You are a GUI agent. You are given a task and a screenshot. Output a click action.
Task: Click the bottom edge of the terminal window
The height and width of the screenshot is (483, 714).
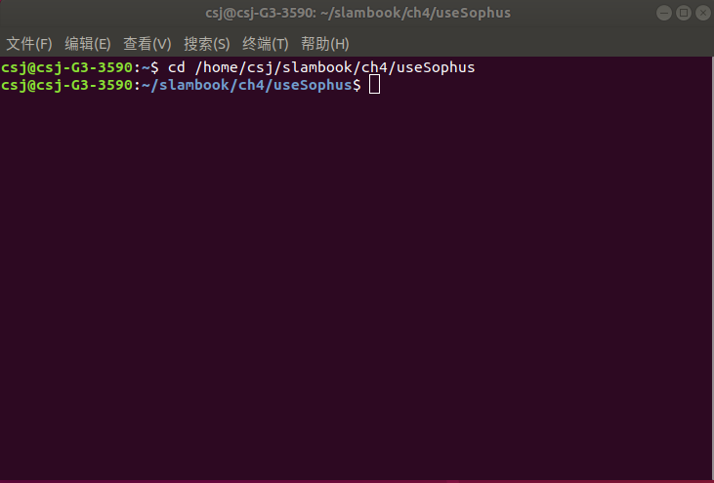pos(357,480)
